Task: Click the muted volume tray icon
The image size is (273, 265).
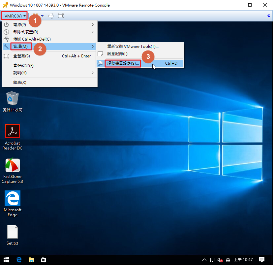Action: [220, 260]
